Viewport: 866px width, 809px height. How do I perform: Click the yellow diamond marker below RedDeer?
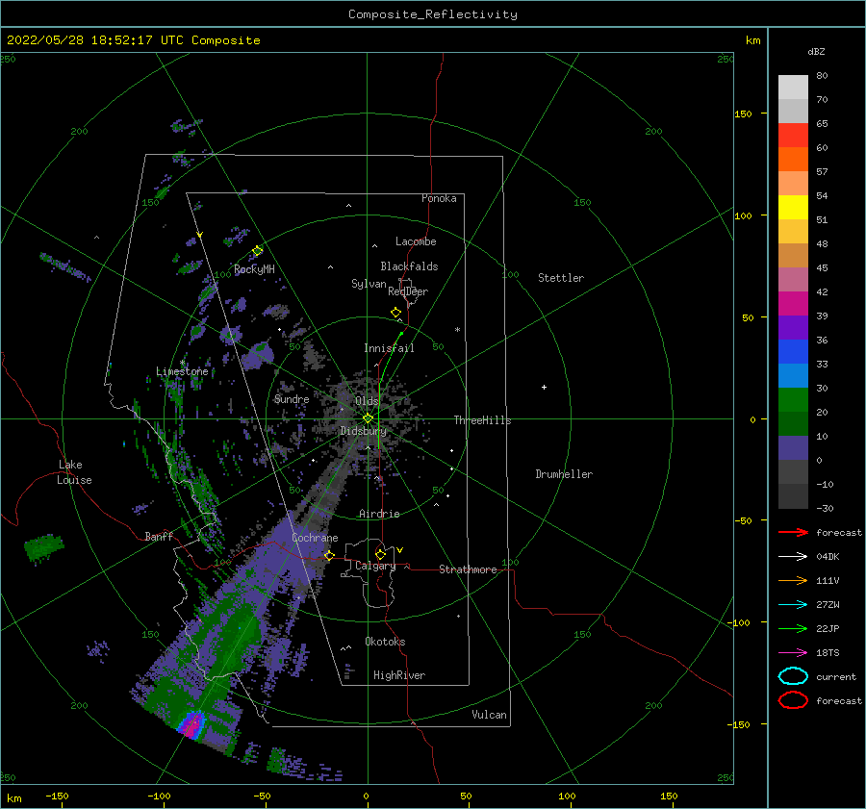[396, 313]
